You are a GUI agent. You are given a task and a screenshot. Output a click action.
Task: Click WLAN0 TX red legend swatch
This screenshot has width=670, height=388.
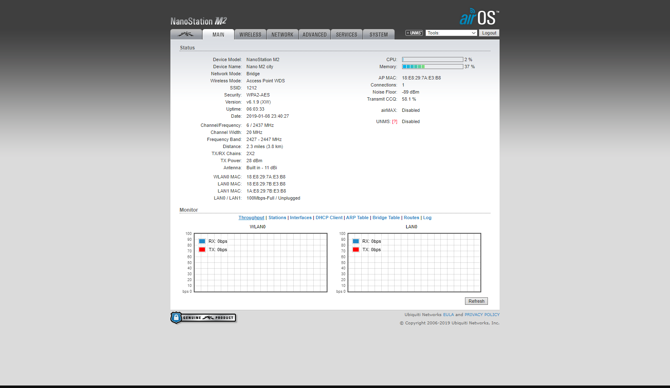click(202, 250)
